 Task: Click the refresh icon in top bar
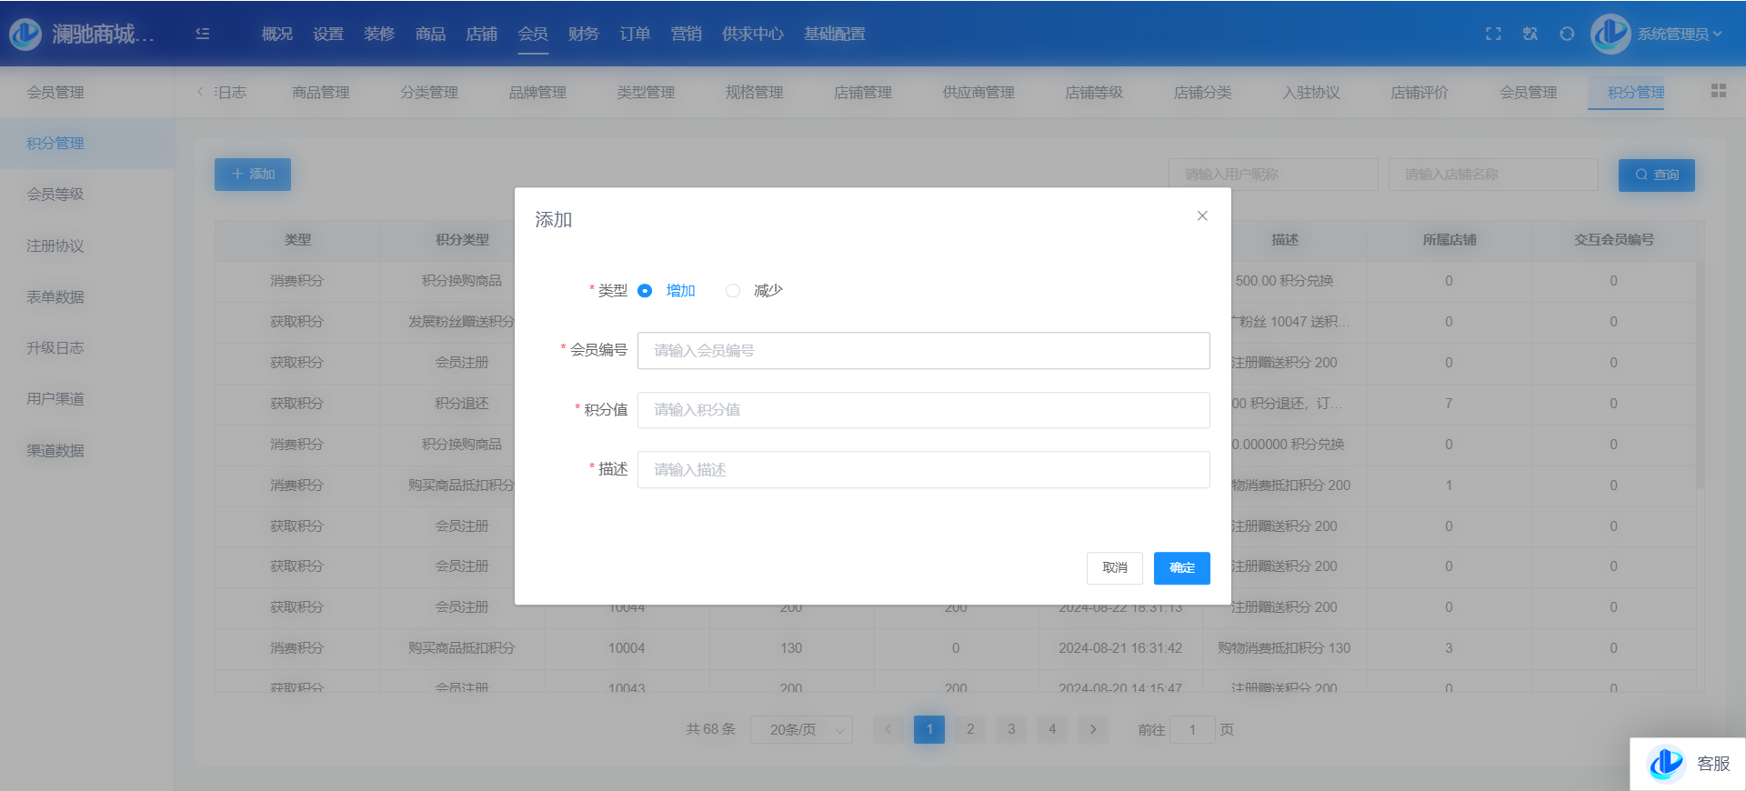coord(1567,34)
